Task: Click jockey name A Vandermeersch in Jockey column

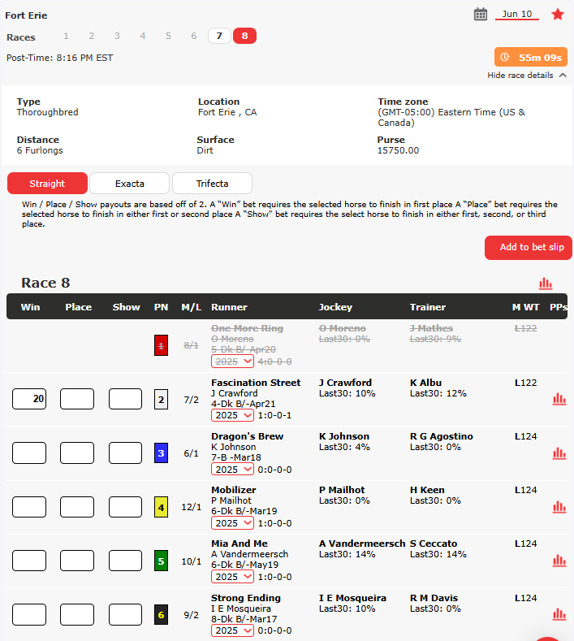Action: [362, 544]
